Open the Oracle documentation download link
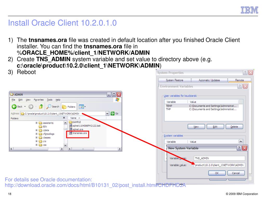The width and height of the screenshot is (266, 200). [95, 185]
